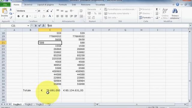Align text left
This screenshot has height=108, width=192.
tap(58, 16)
